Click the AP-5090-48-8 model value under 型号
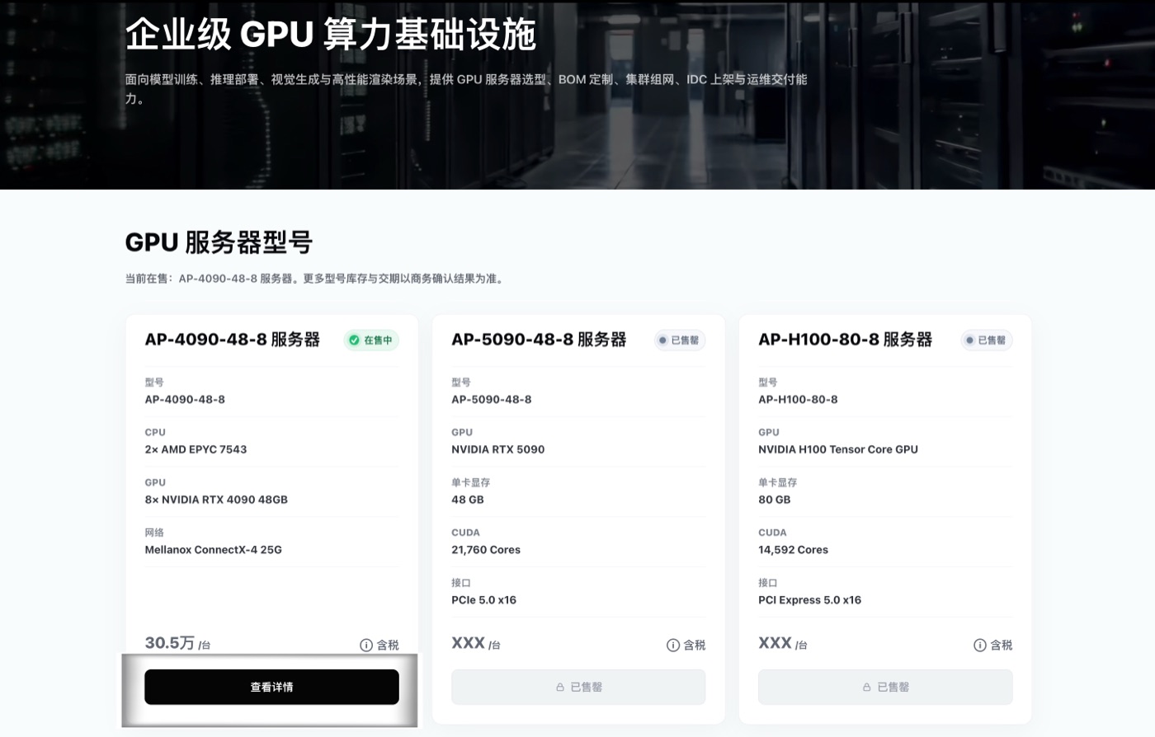This screenshot has width=1155, height=737. 492,399
